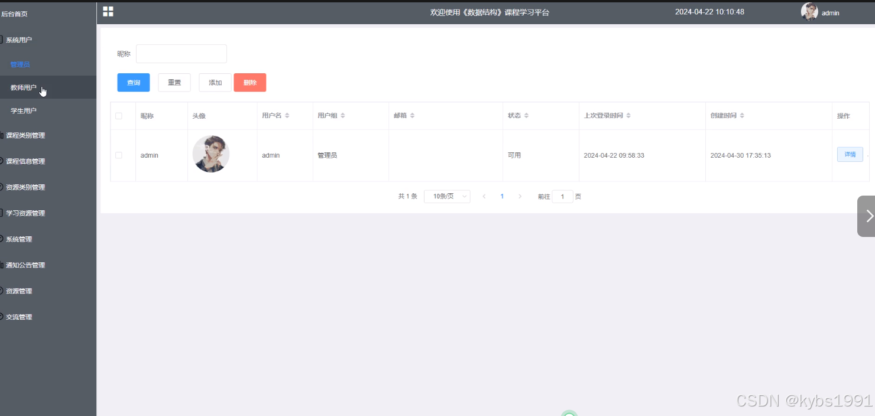Image resolution: width=875 pixels, height=416 pixels.
Task: Click the red 删除 button
Action: 250,83
